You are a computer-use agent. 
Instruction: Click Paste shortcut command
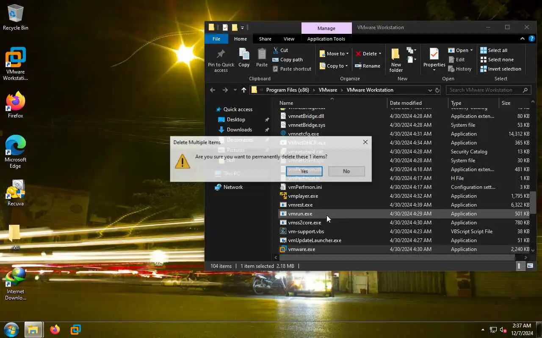tap(292, 69)
